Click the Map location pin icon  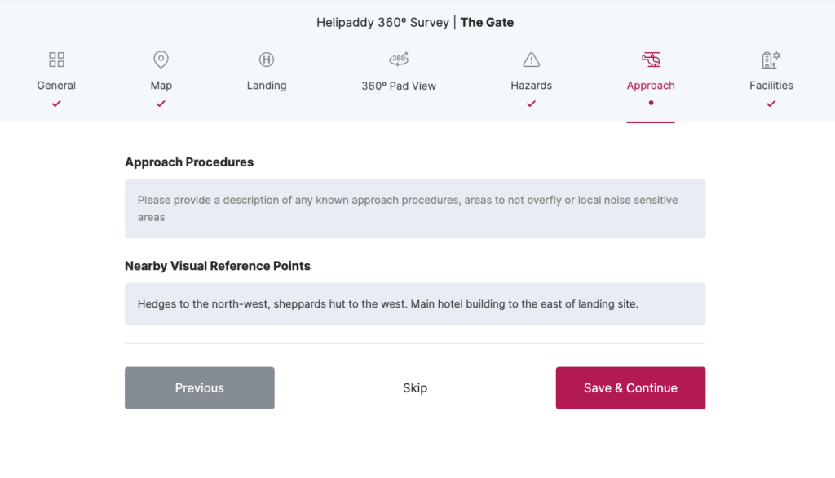pos(161,60)
